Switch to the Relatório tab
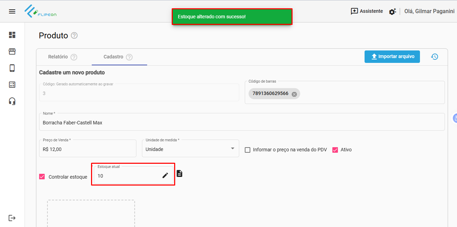 tap(58, 57)
